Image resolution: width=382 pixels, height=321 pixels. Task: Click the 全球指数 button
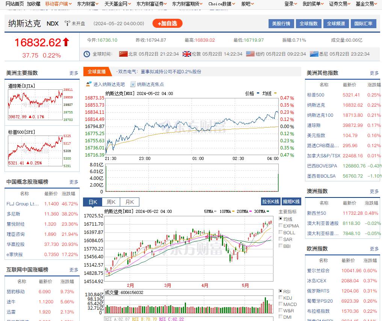309,24
